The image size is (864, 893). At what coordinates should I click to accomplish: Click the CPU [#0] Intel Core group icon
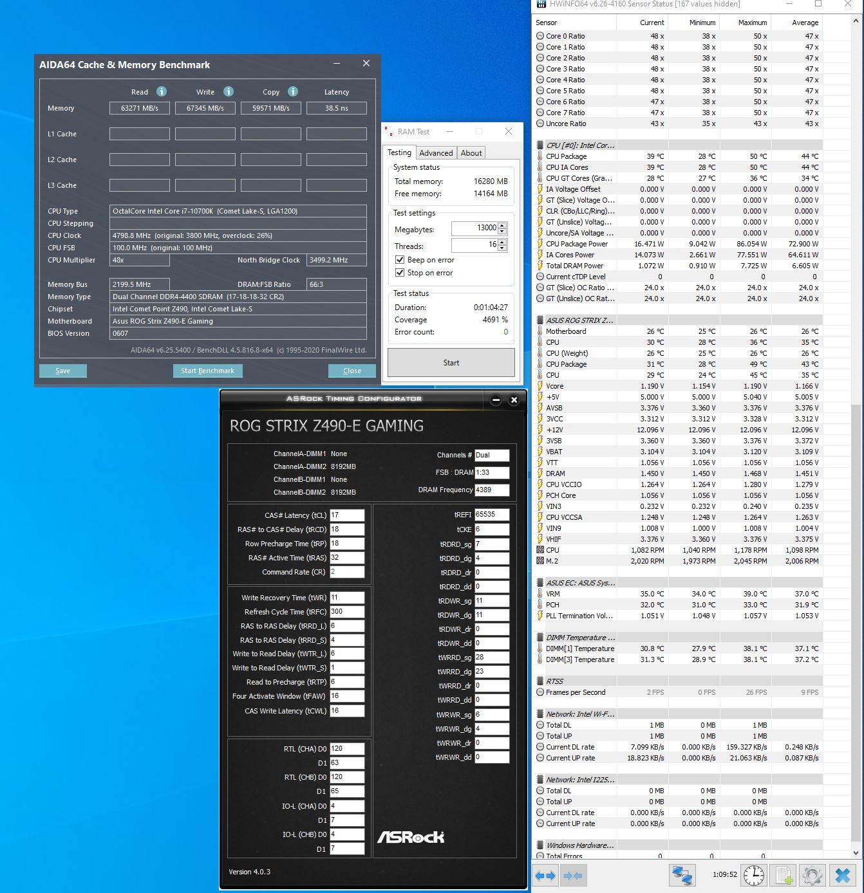[x=540, y=145]
